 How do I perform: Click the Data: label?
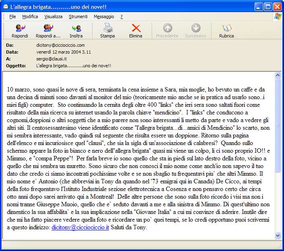[x=12, y=52]
